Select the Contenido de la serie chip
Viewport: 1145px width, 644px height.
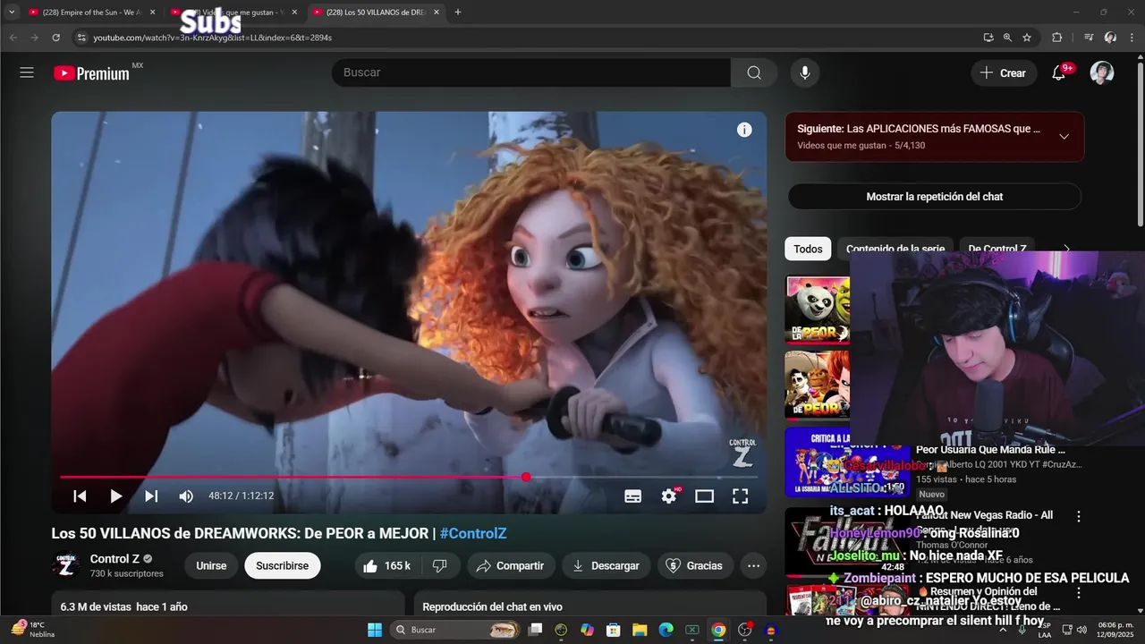895,249
